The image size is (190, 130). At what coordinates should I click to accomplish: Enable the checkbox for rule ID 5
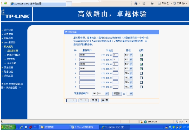(141, 73)
